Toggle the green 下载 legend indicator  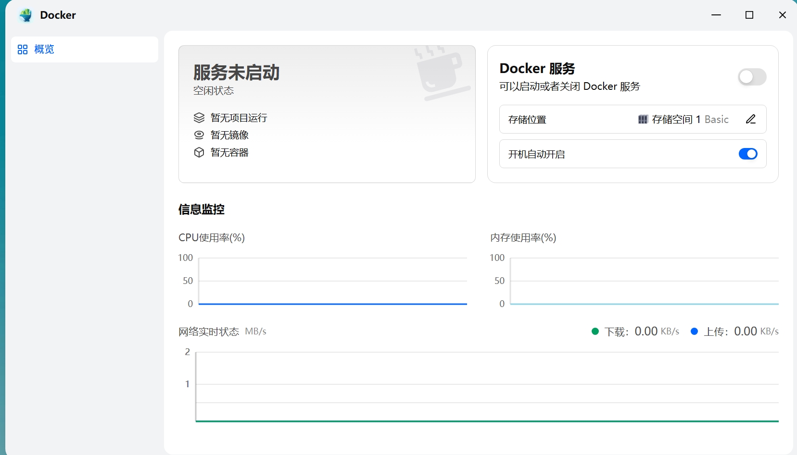[595, 331]
